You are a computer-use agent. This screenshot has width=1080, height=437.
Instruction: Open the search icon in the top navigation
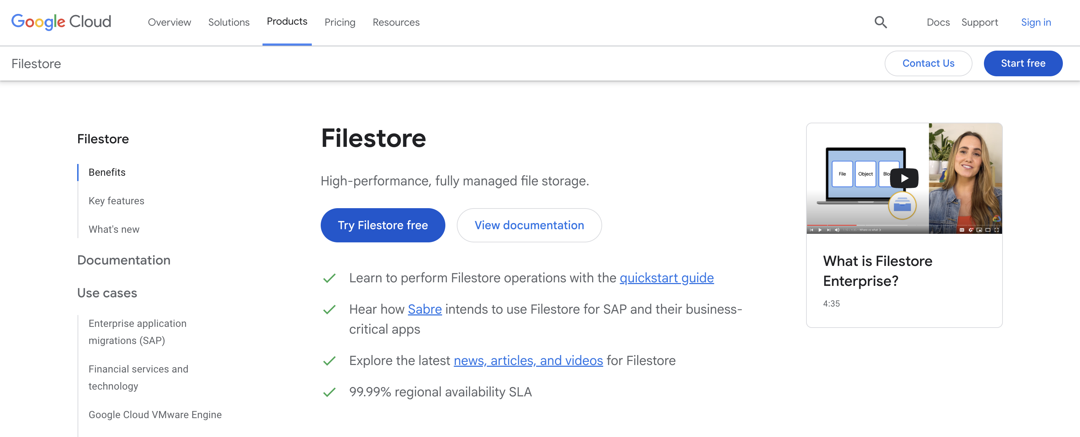880,22
